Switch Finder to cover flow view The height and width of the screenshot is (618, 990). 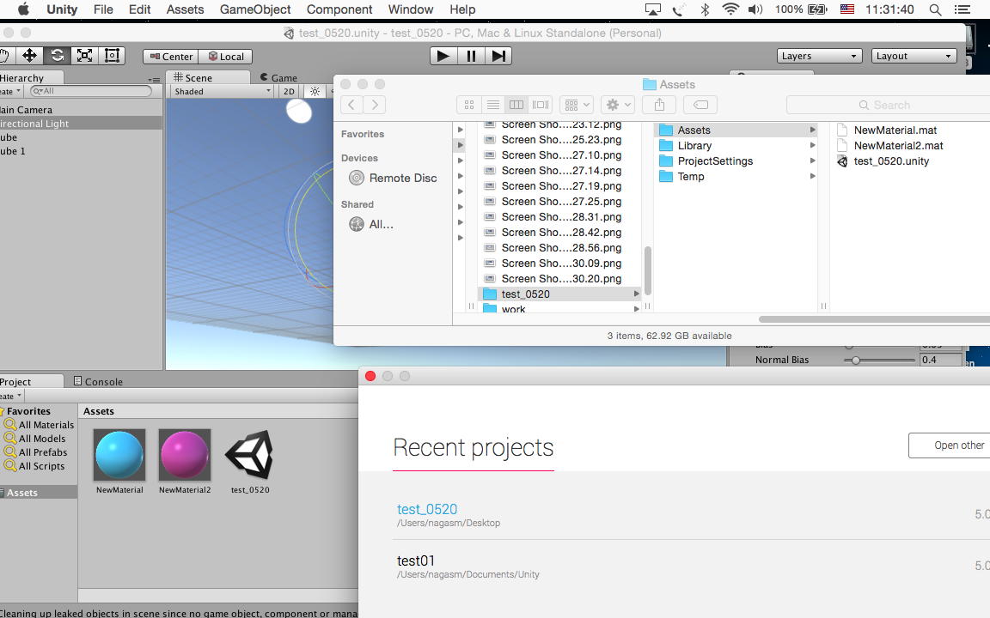click(x=541, y=105)
